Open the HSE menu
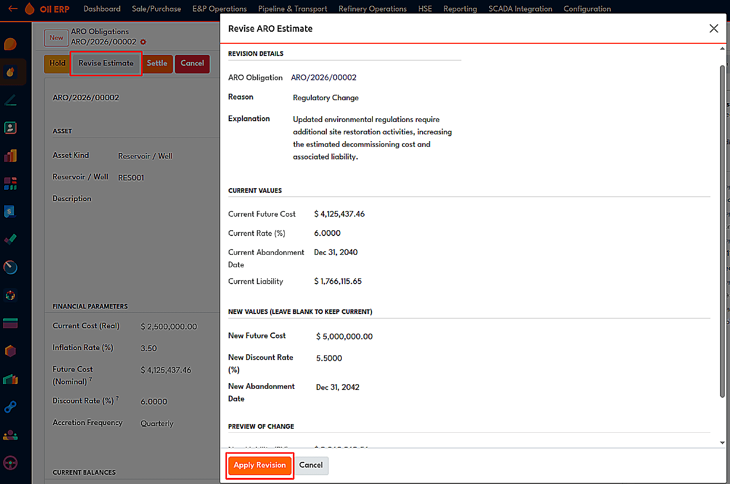Viewport: 730px width, 484px height. pyautogui.click(x=425, y=9)
